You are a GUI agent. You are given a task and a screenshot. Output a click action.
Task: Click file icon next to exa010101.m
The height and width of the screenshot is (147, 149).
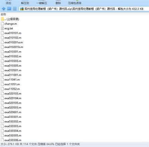[2, 33]
